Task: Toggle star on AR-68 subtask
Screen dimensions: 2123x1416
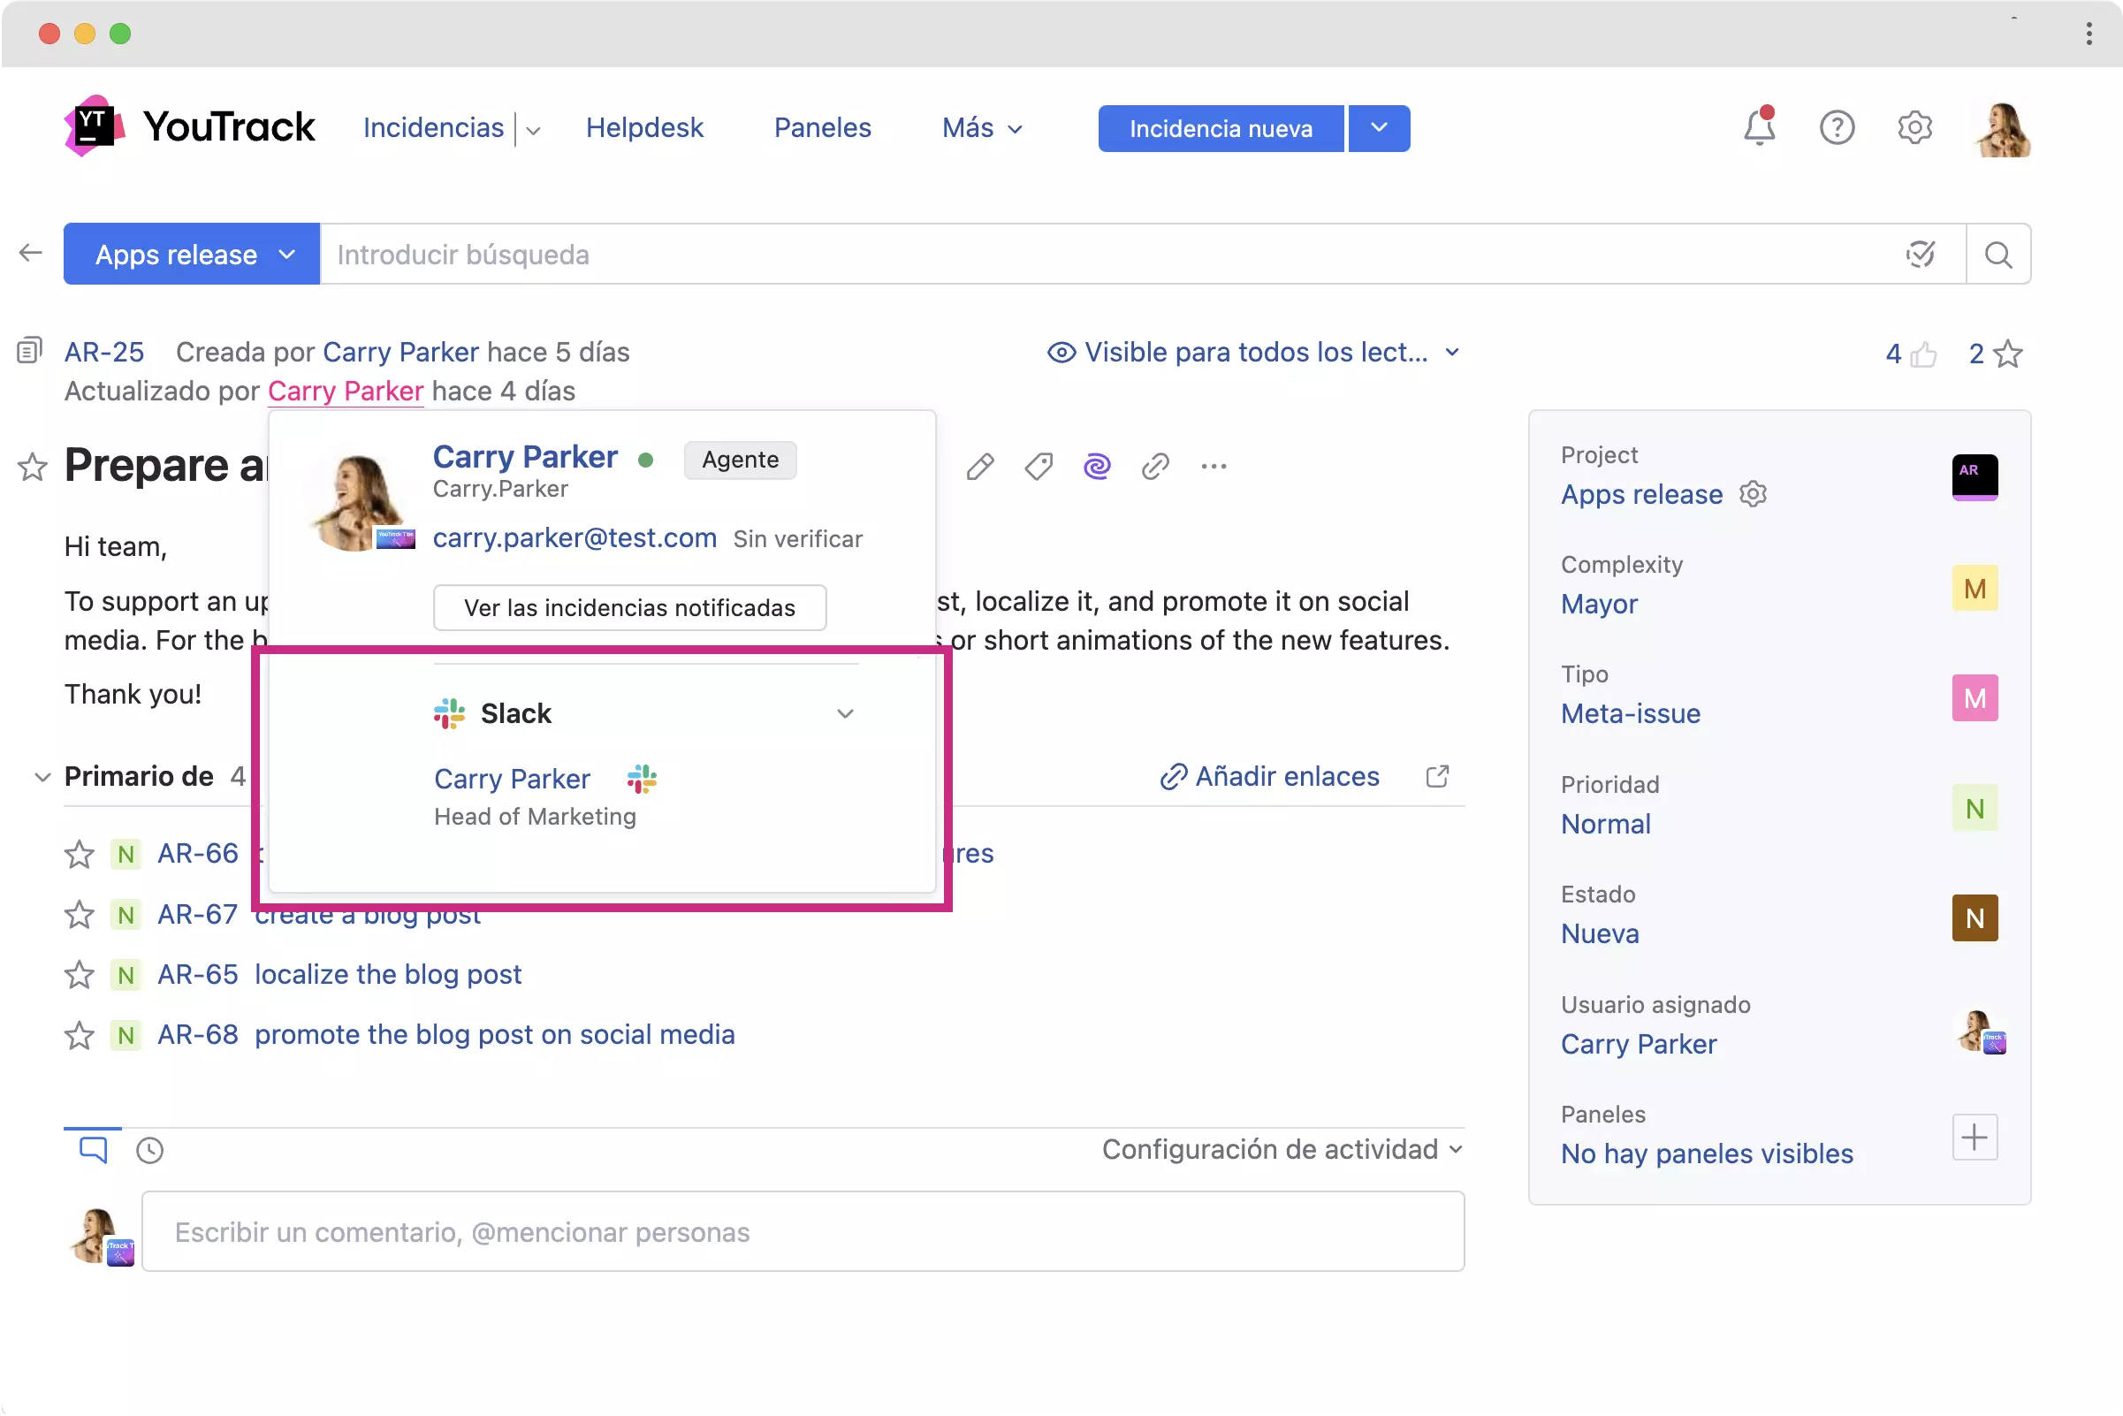Action: (80, 1035)
